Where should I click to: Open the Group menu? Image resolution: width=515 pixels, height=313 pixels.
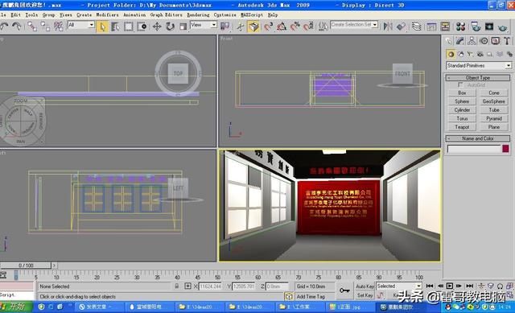point(48,14)
